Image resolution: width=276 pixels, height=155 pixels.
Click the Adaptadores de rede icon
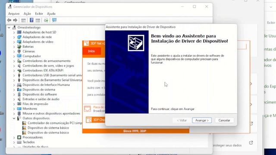point(19,37)
